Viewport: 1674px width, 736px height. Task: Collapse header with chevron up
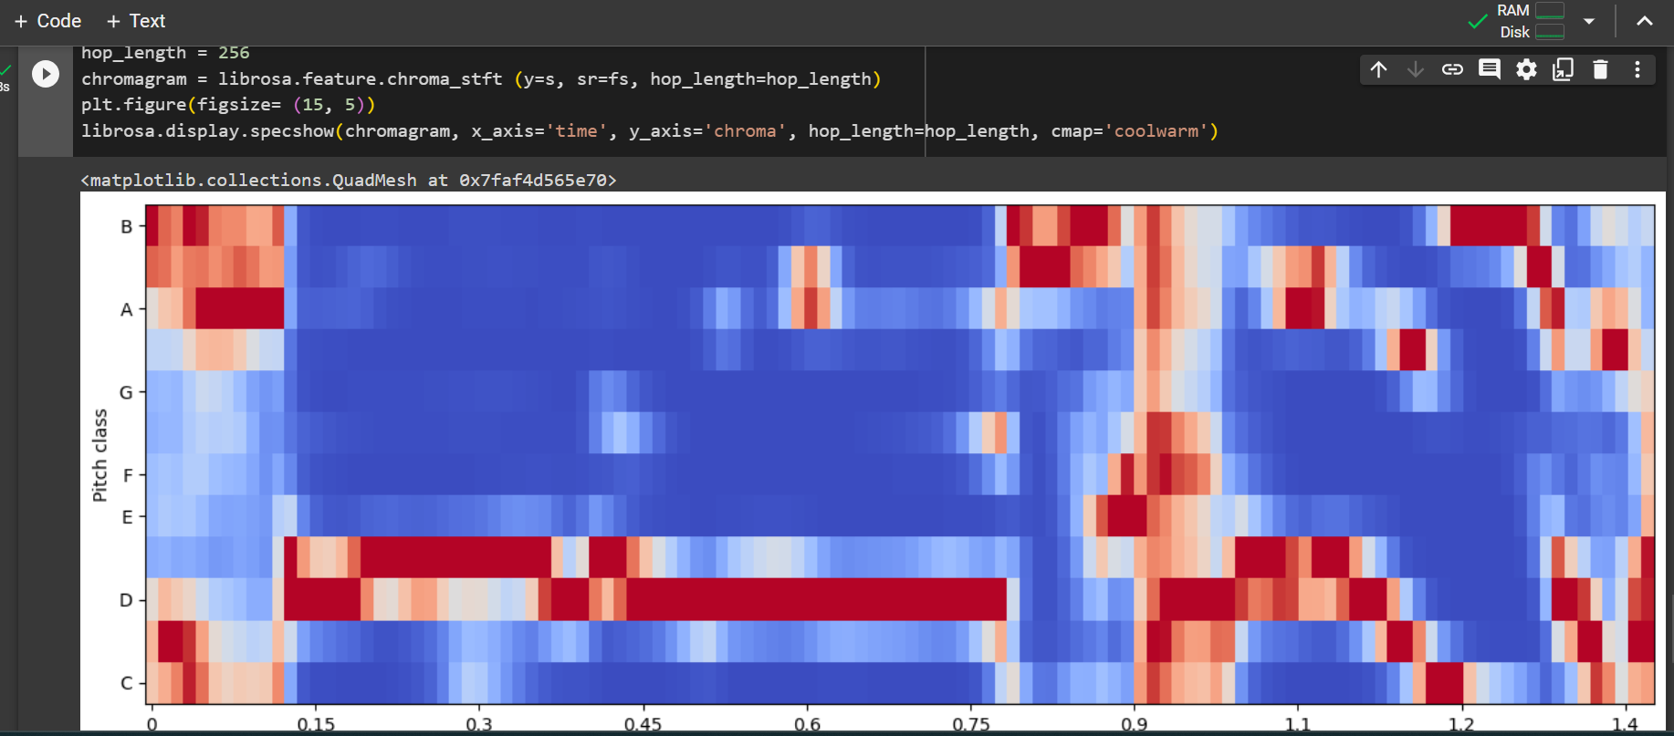pos(1645,21)
